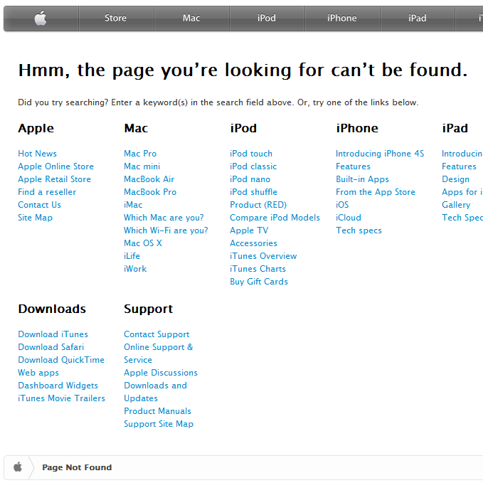
Task: Open iTunes Overview link
Action: pyautogui.click(x=263, y=256)
